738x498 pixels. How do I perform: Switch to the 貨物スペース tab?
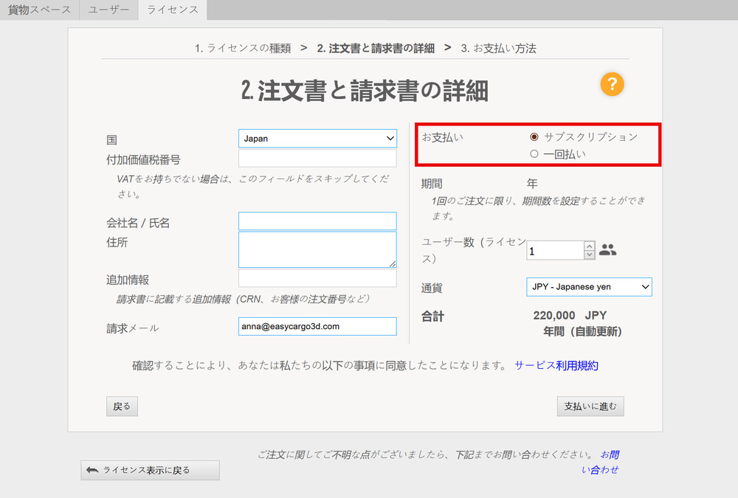39,10
